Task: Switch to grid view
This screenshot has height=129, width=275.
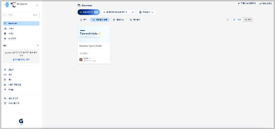Action: point(237,20)
